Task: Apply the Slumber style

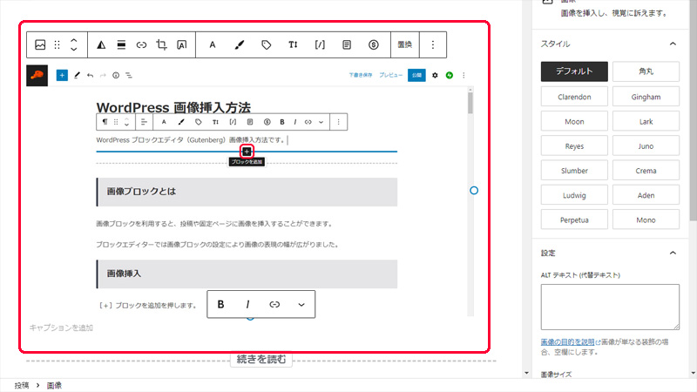Action: tap(574, 171)
